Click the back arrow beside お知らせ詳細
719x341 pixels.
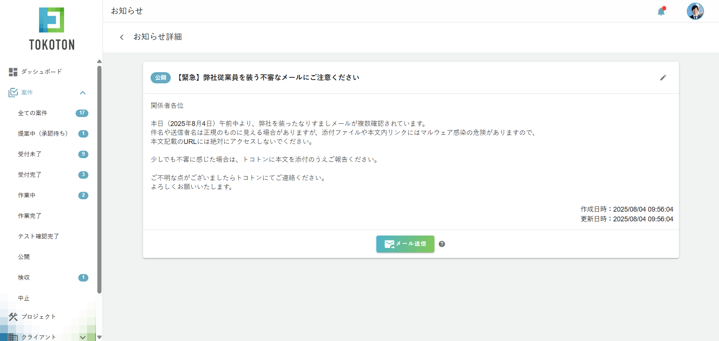pos(122,37)
